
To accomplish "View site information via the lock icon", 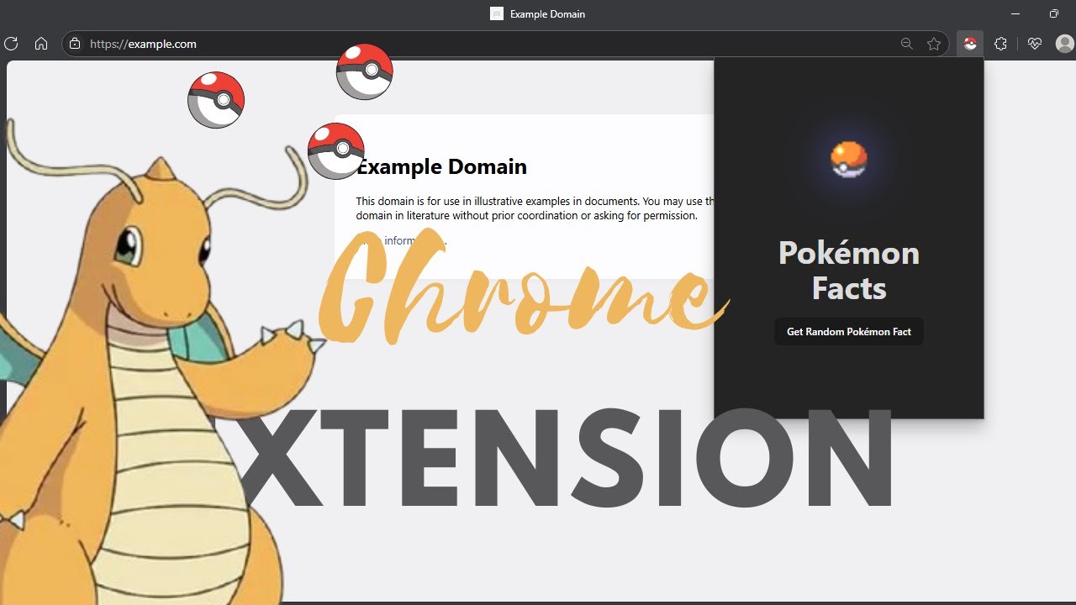I will tap(75, 44).
